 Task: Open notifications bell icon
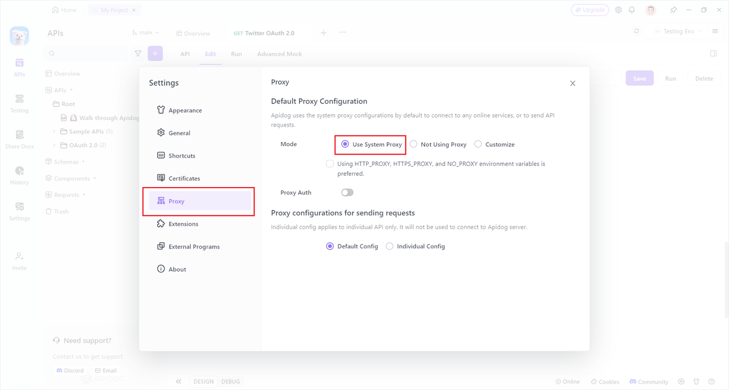point(632,10)
